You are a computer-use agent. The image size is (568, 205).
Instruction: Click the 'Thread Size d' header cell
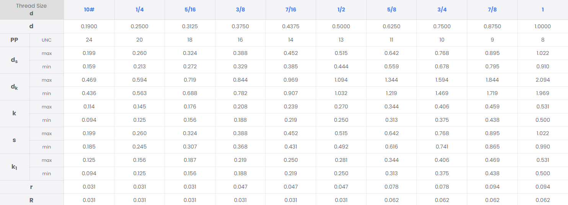point(31,10)
